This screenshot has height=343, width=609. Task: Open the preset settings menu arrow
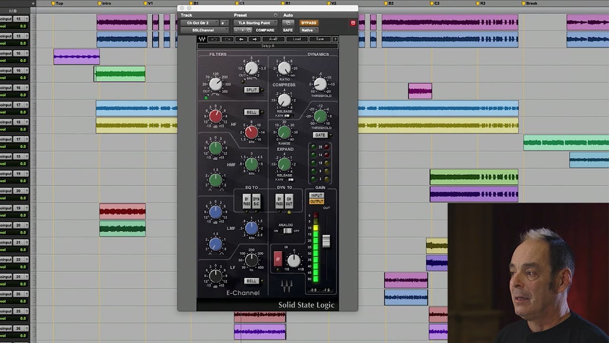275,15
